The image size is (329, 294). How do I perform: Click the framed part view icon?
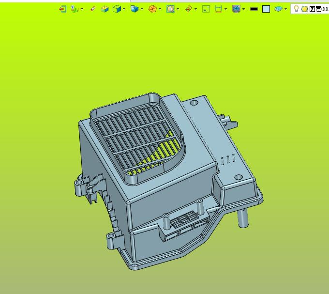point(170,9)
